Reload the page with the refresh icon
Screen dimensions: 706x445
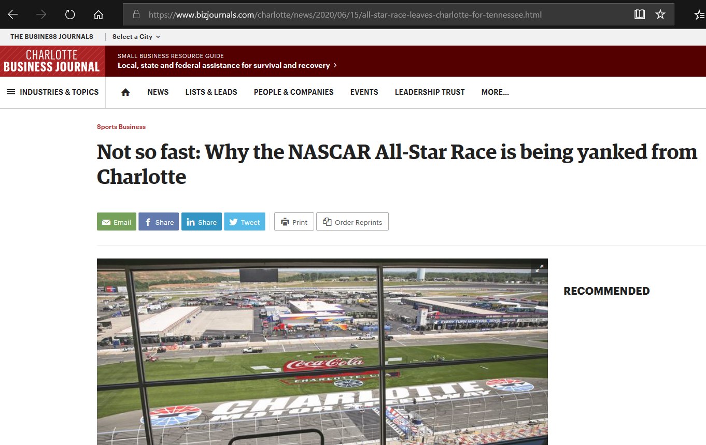tap(70, 15)
